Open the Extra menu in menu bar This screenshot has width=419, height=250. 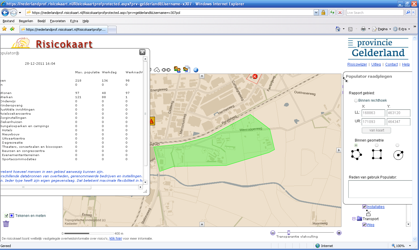(x=74, y=21)
